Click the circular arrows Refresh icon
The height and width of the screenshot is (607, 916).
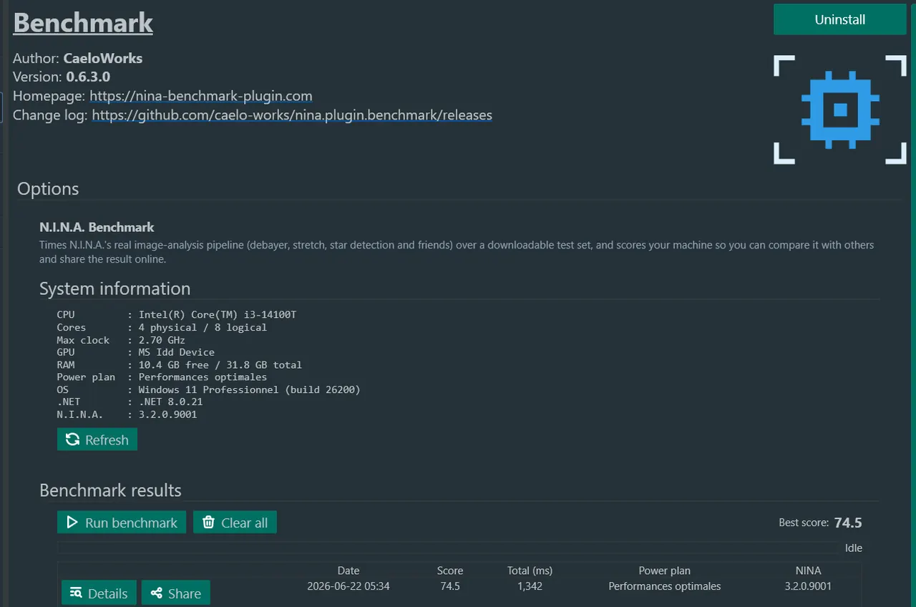coord(72,440)
